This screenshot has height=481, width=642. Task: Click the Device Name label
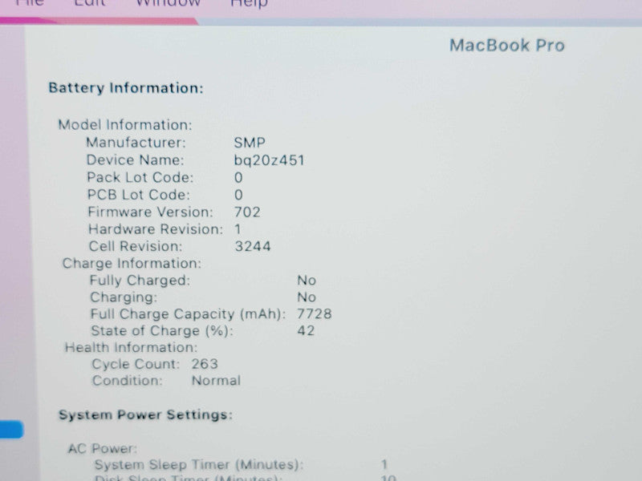135,160
